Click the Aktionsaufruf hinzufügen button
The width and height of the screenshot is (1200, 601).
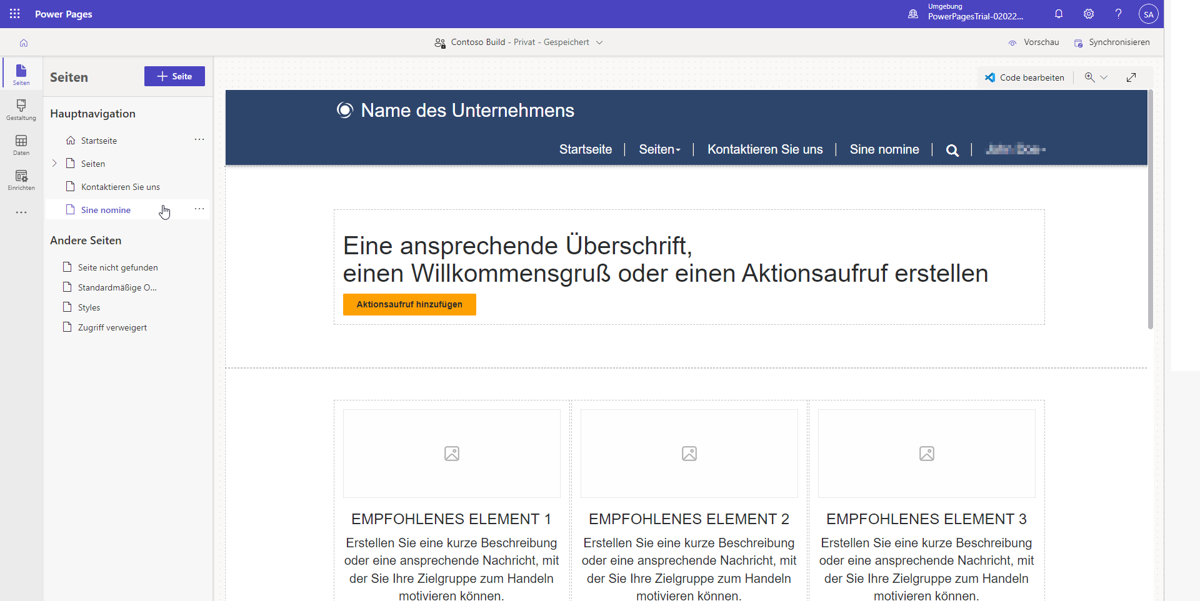pos(409,304)
